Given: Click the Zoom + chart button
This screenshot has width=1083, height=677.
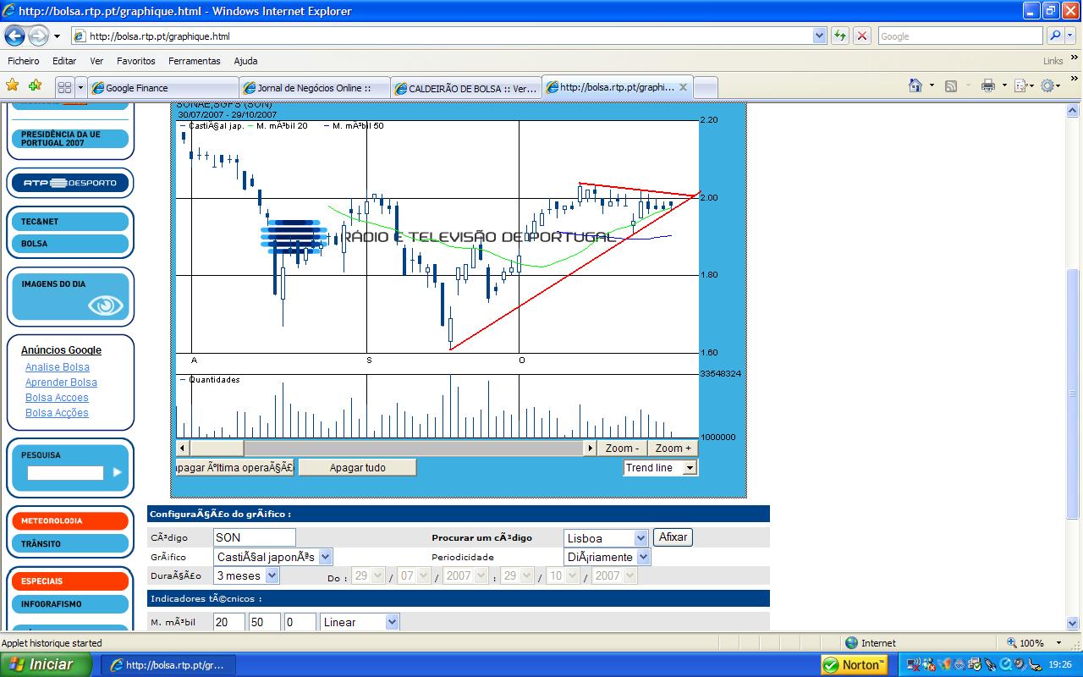Looking at the screenshot, I should click(673, 448).
